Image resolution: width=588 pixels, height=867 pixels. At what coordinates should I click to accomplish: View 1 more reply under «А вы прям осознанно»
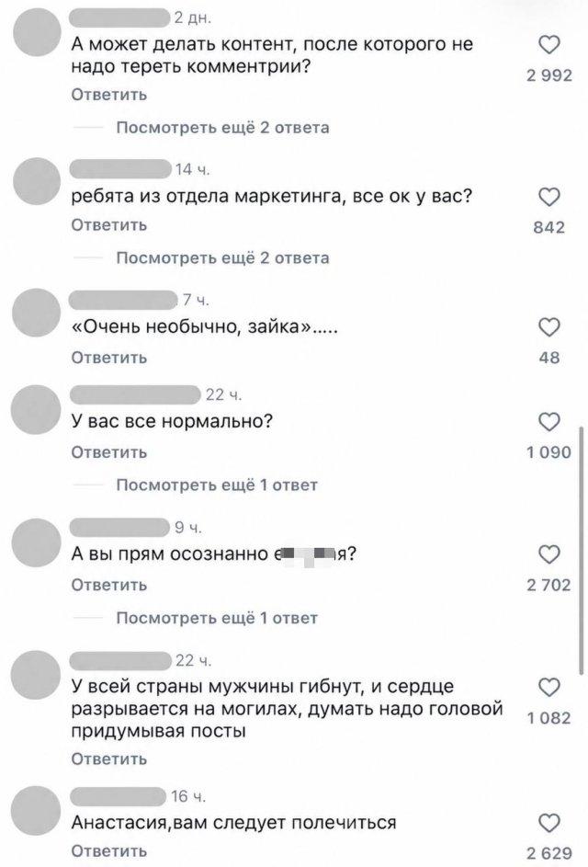pyautogui.click(x=217, y=618)
